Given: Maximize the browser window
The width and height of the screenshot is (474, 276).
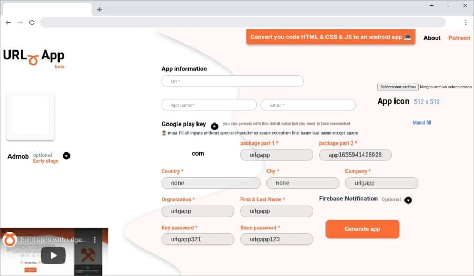Looking at the screenshot, I should pos(448,5).
